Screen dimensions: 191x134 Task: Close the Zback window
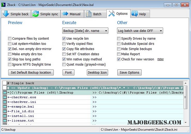point(185,5)
